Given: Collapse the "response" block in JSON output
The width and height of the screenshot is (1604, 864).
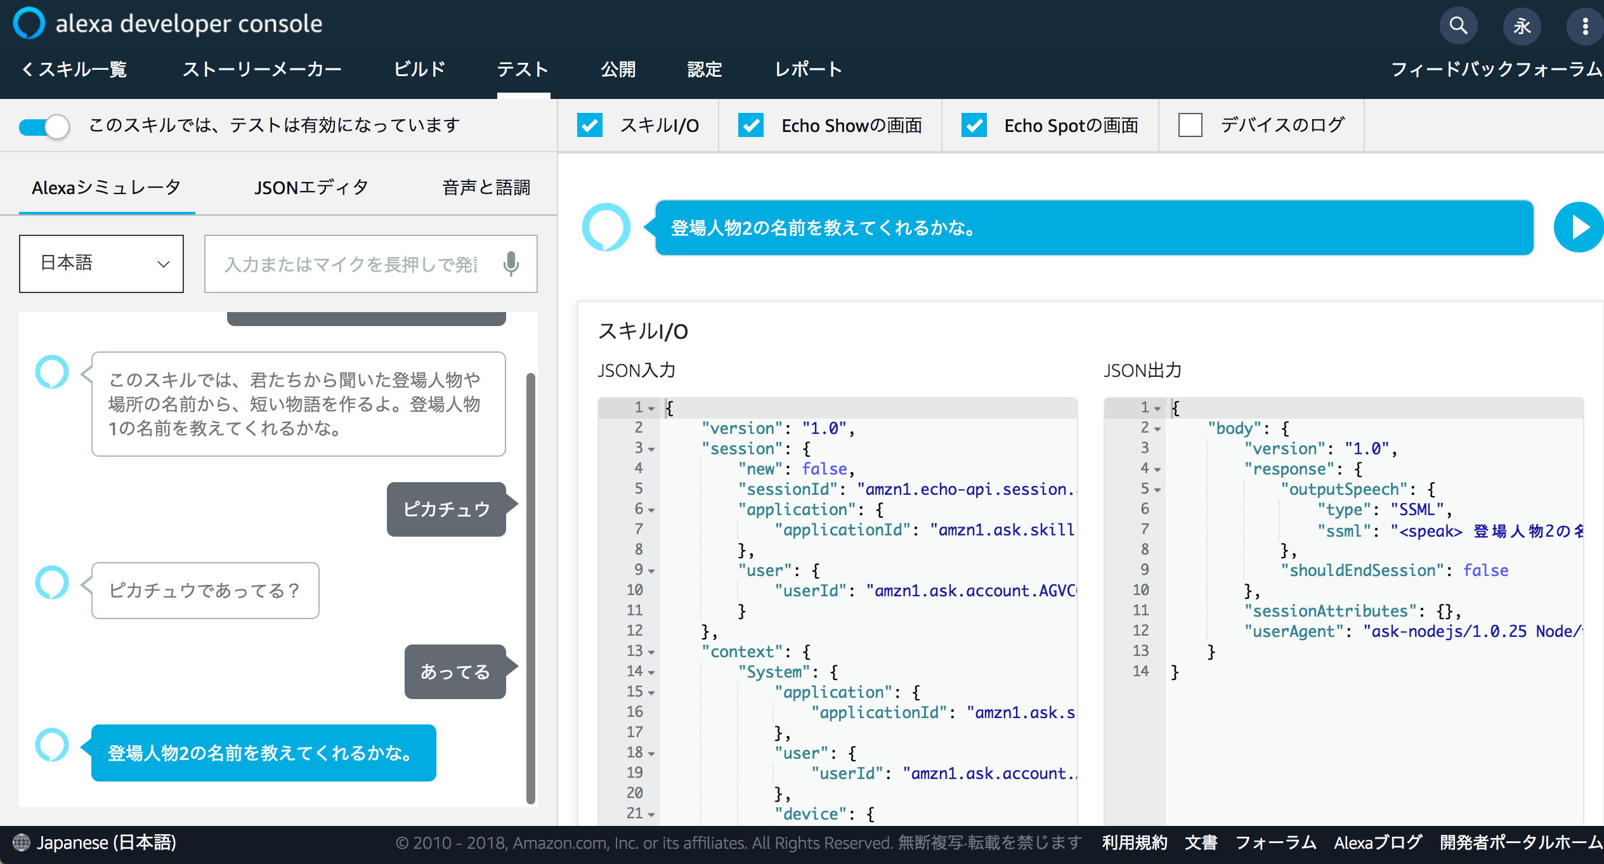Looking at the screenshot, I should (x=1157, y=469).
